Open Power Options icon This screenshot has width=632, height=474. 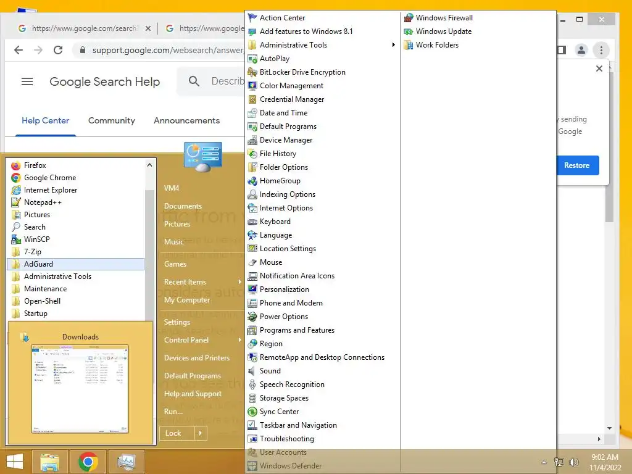click(x=252, y=317)
